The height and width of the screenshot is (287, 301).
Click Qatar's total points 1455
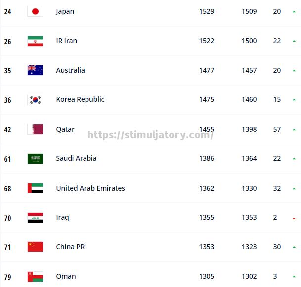207,129
